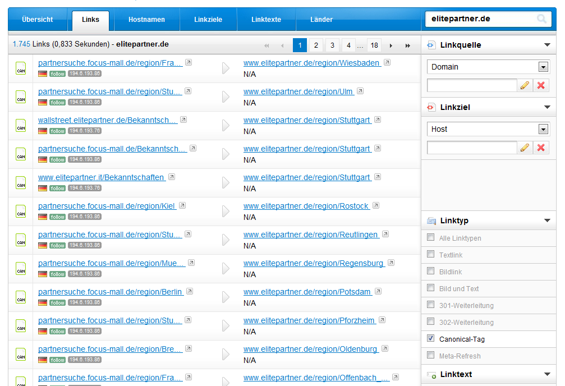This screenshot has width=565, height=386.
Task: Click the CAN icon in first row
Action: tap(21, 68)
